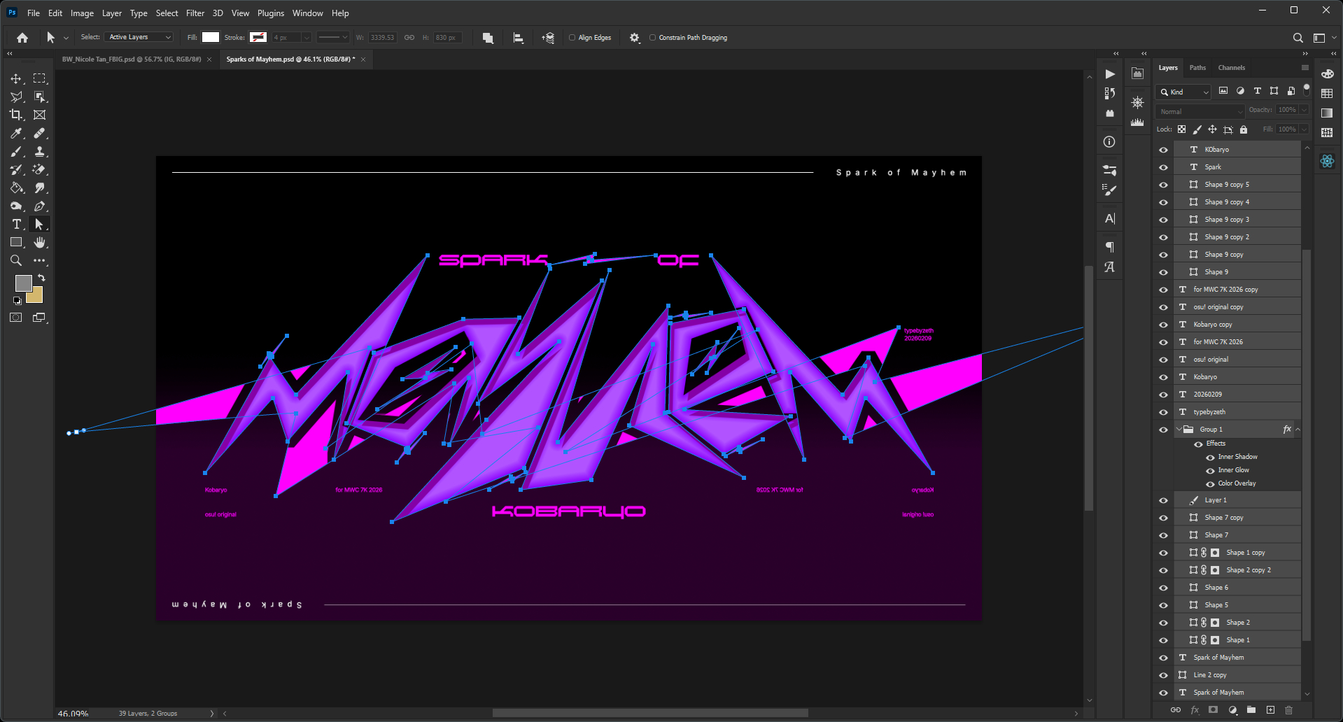Enable Constrain Path Dragging checkbox
The image size is (1343, 722).
652,38
